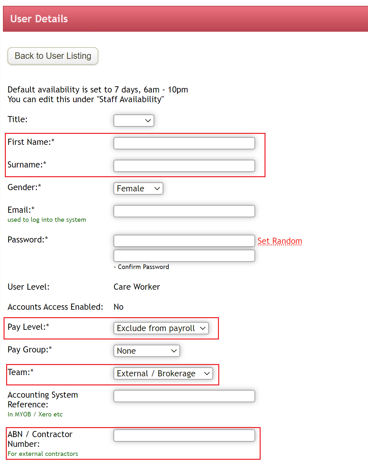Expand the Pay Level dropdown
This screenshot has width=368, height=463.
161,328
